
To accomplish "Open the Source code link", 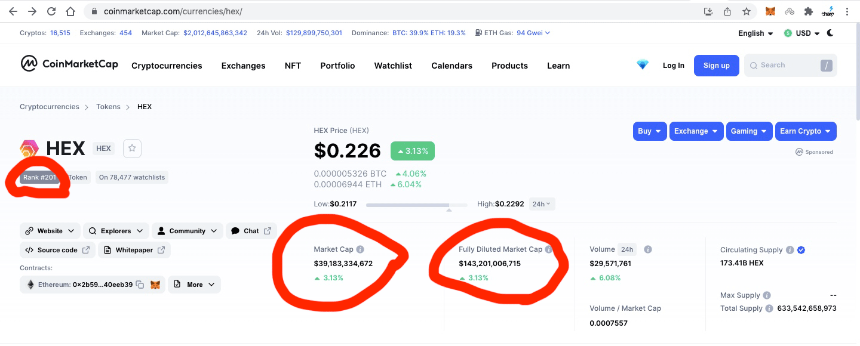I will point(57,250).
